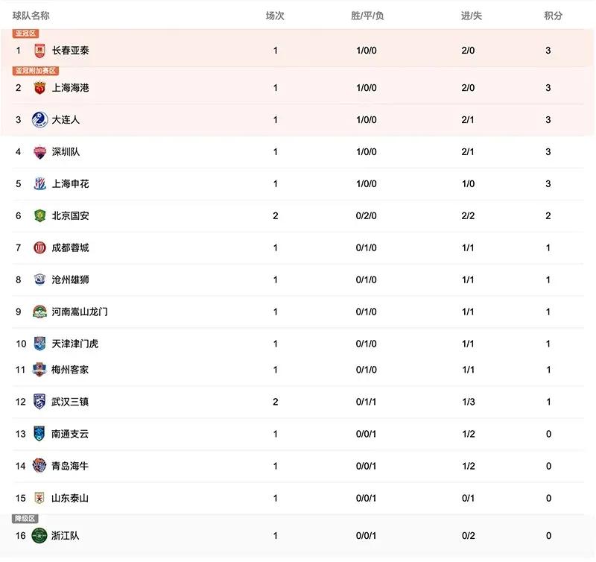This screenshot has width=596, height=562.
Task: Click the 上海申花 club logo
Action: click(39, 184)
